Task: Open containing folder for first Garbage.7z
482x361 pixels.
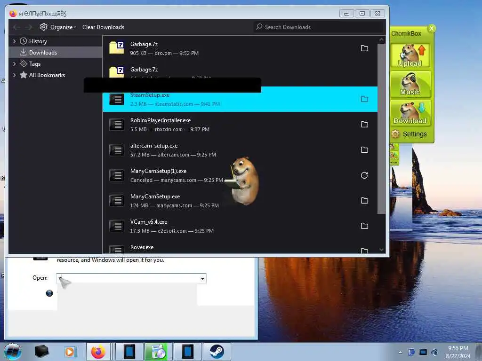Action: [x=364, y=48]
